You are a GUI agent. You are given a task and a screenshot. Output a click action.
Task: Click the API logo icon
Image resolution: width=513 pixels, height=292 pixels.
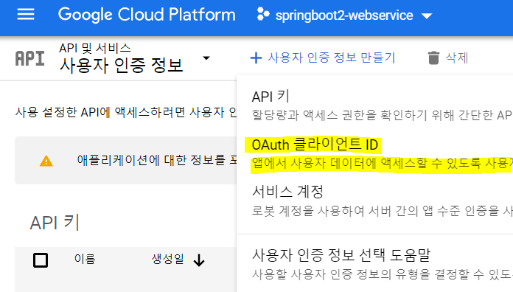(29, 58)
